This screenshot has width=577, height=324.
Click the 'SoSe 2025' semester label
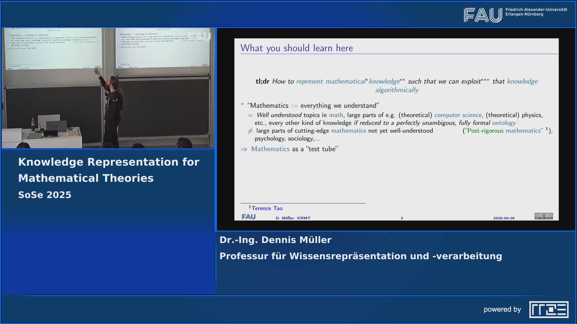pyautogui.click(x=45, y=195)
